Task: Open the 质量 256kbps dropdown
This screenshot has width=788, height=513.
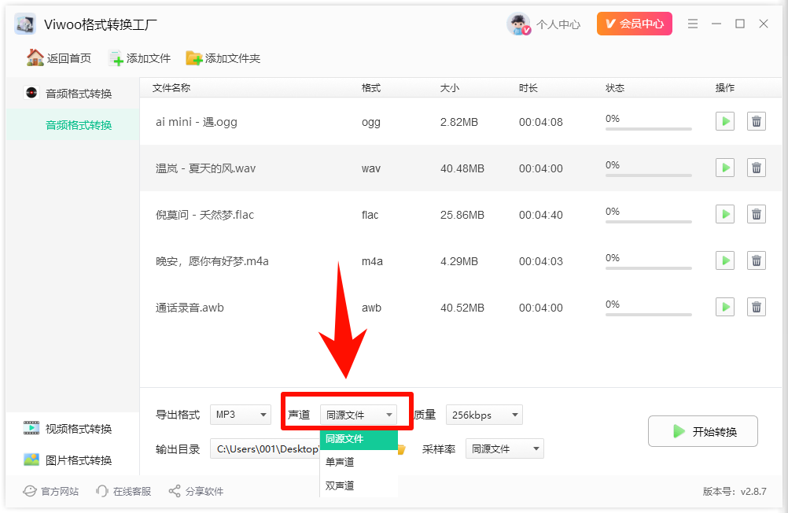Action: pyautogui.click(x=484, y=415)
